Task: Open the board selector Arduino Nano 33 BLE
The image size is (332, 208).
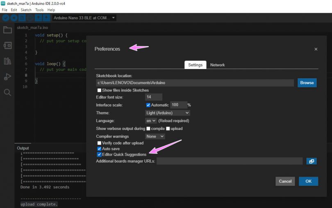Action: coord(84,18)
